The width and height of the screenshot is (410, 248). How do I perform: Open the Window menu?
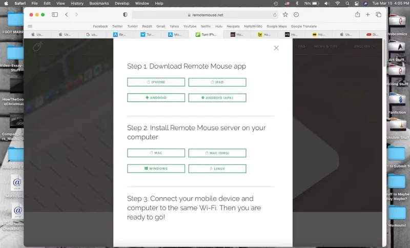142,4
